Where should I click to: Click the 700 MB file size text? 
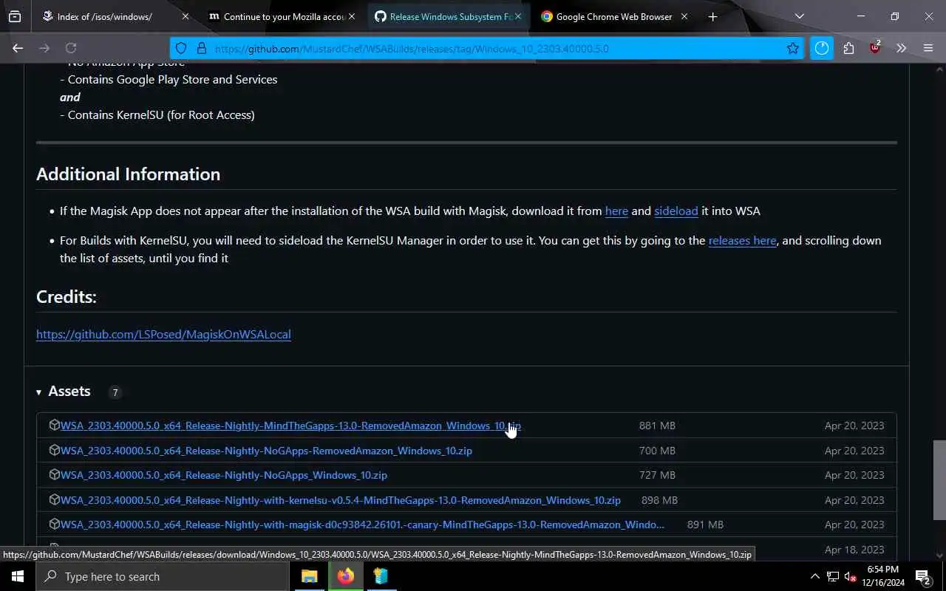(x=657, y=451)
